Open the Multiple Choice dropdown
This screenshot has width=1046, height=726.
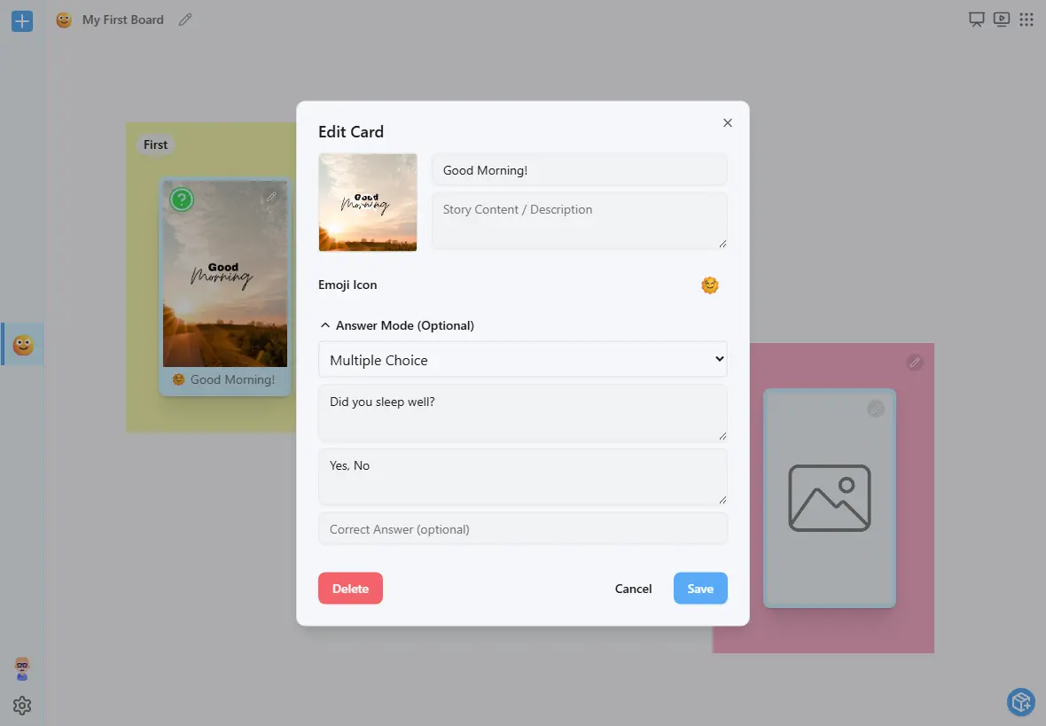[x=523, y=360]
